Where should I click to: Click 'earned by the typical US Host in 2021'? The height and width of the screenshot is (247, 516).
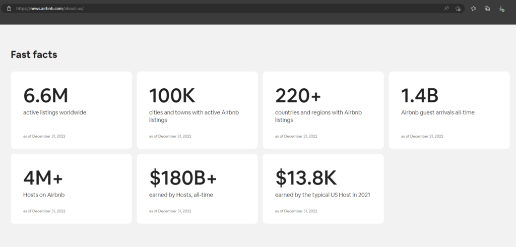tap(322, 195)
